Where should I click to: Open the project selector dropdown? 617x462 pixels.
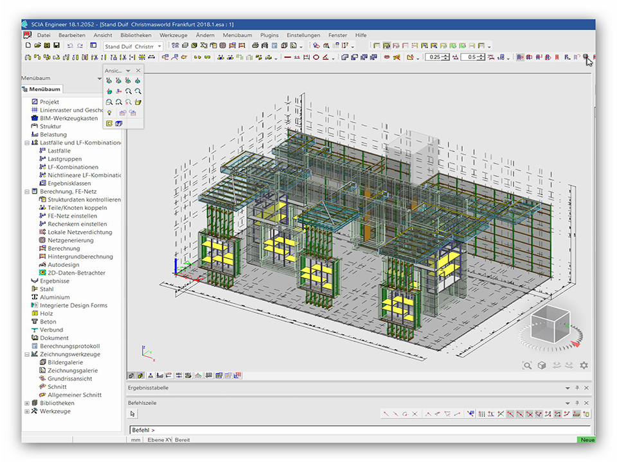coord(159,46)
